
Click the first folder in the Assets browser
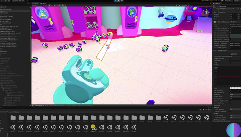[13, 118]
